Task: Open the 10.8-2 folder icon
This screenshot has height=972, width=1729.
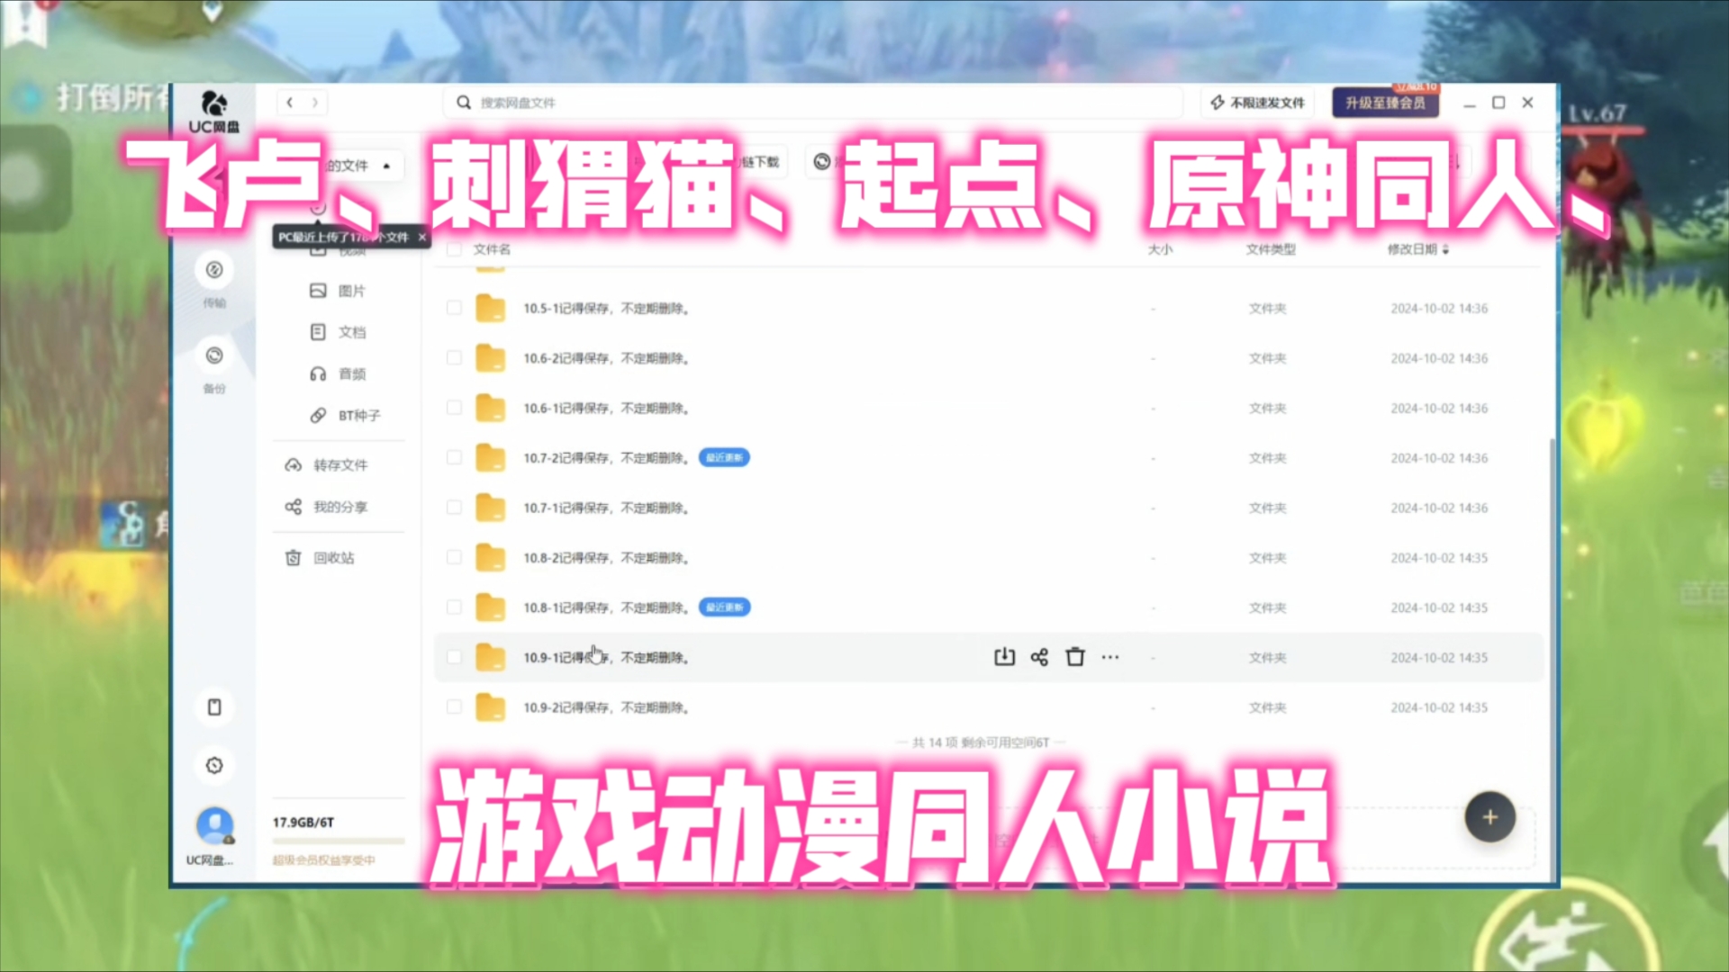Action: click(x=491, y=558)
